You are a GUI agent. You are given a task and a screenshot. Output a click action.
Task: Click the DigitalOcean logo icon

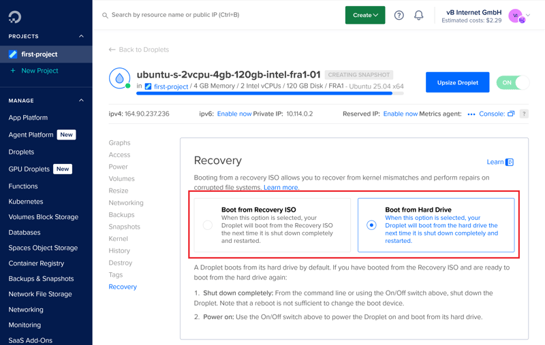click(x=15, y=16)
